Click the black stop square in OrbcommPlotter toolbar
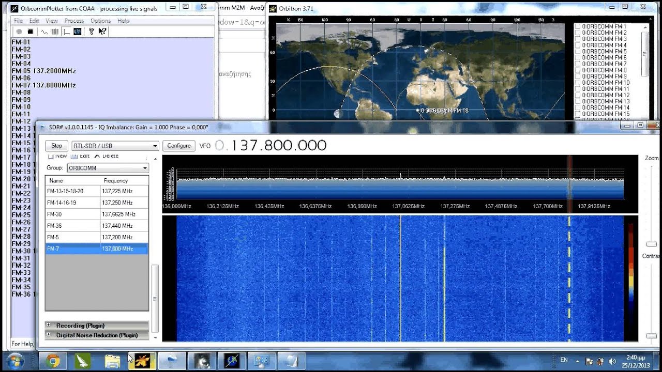The width and height of the screenshot is (662, 372). click(31, 32)
